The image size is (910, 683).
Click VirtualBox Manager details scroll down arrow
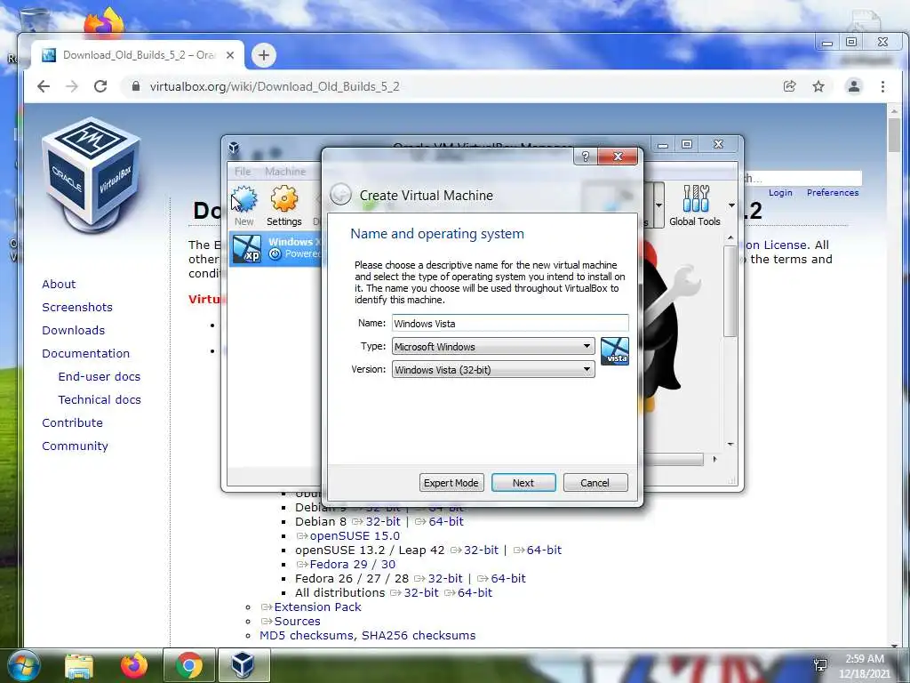[730, 445]
